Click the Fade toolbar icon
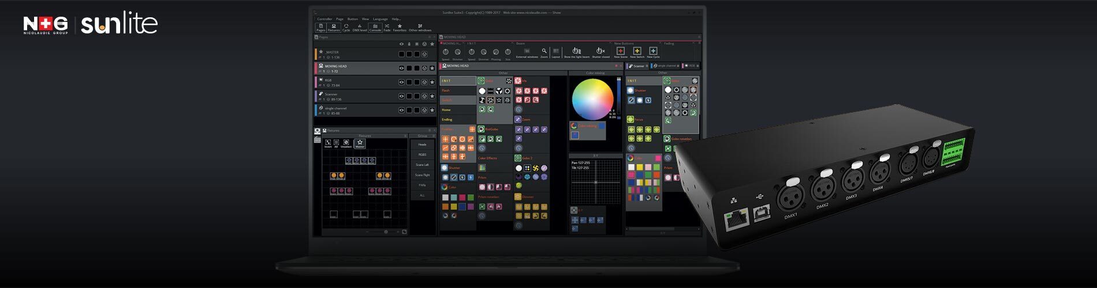 (387, 27)
